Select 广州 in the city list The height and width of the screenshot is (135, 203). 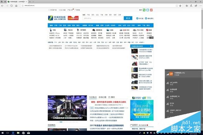coord(56,42)
